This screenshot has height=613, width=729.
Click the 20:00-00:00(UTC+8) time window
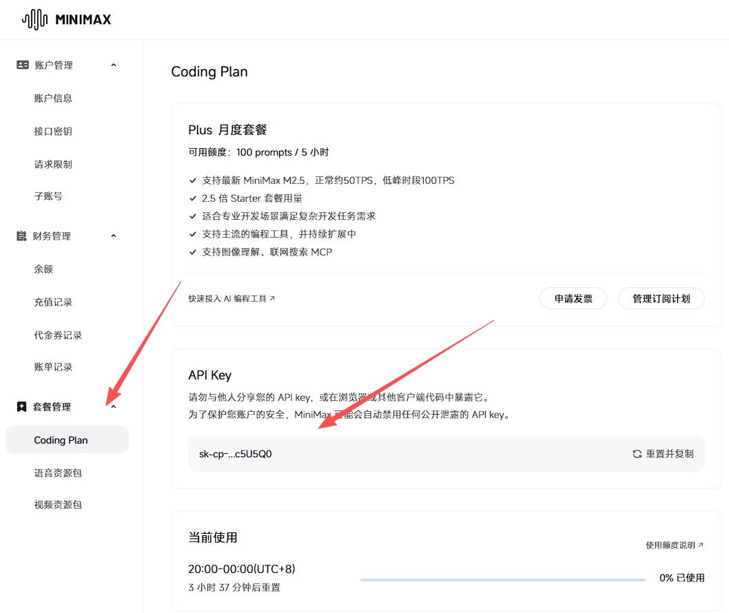(x=242, y=569)
